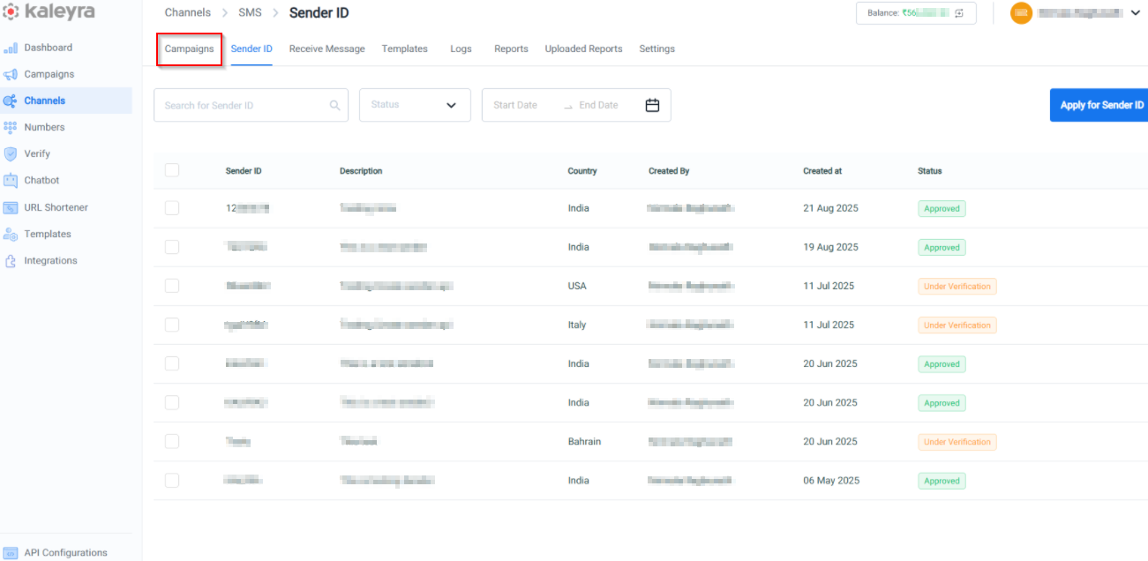
Task: Click the search magnifier icon
Action: tap(334, 105)
